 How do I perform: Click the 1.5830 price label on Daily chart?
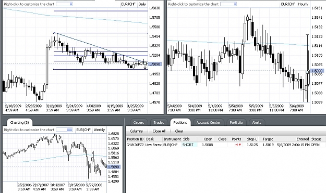[x=155, y=8]
